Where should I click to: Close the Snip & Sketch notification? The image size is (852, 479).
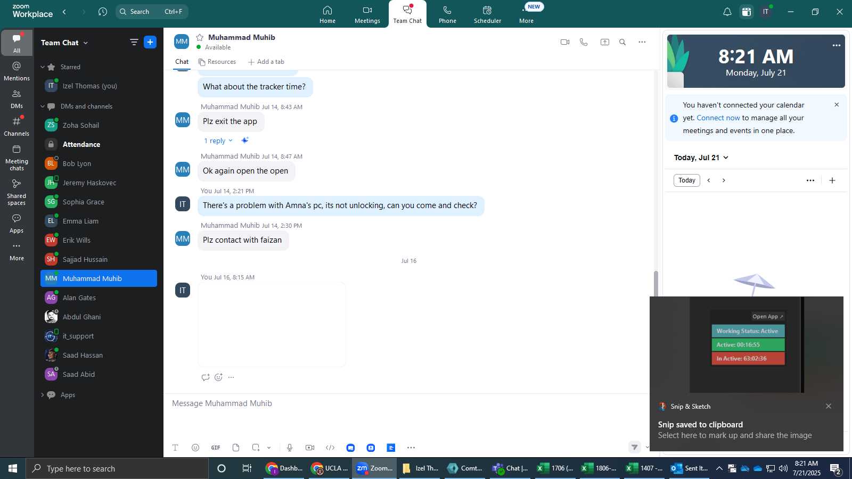[829, 406]
